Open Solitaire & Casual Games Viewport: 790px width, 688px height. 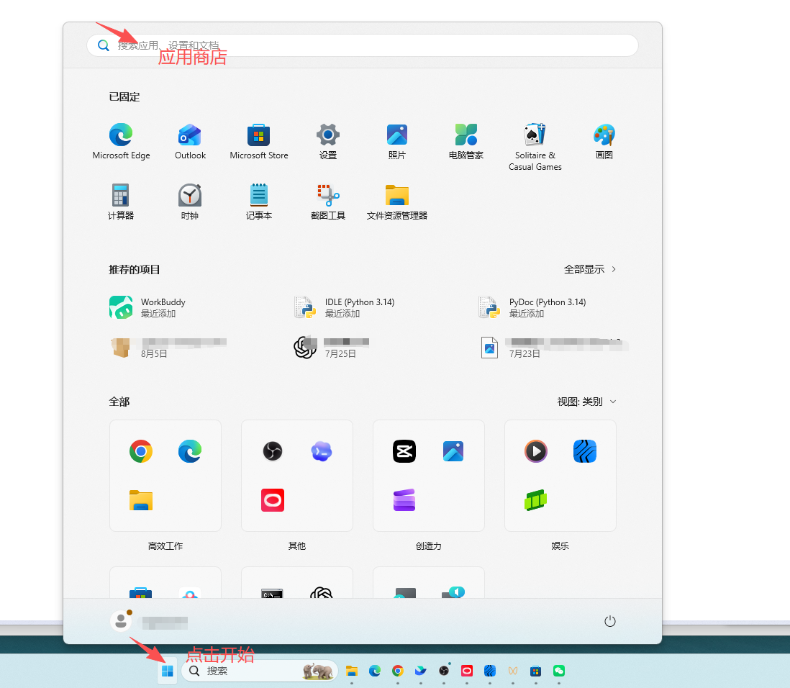coord(535,148)
